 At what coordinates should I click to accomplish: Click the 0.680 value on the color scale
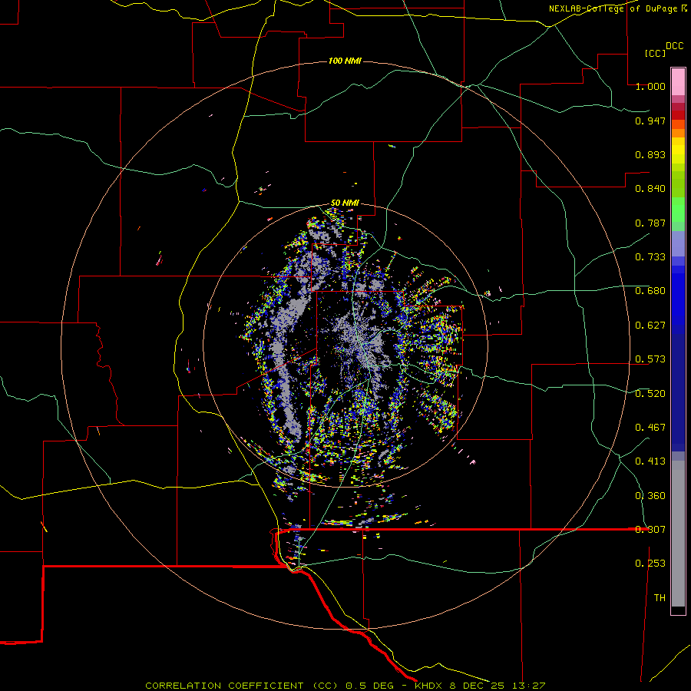coord(650,291)
